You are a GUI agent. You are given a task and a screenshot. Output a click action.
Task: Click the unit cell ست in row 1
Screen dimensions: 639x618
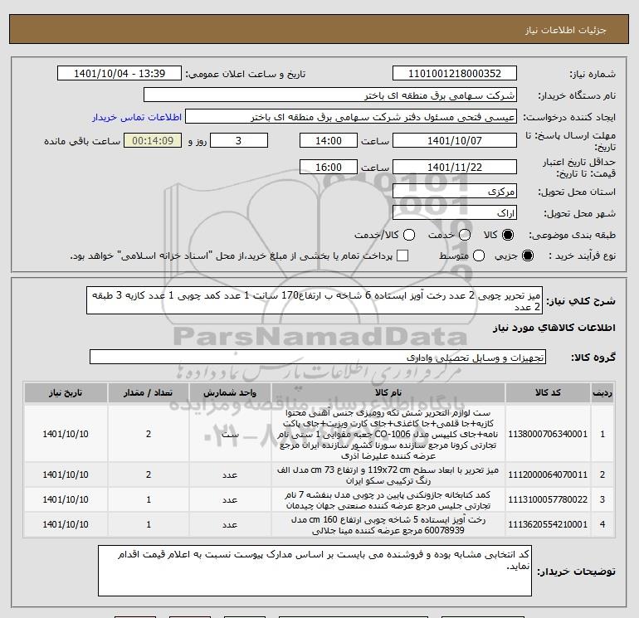tap(230, 434)
